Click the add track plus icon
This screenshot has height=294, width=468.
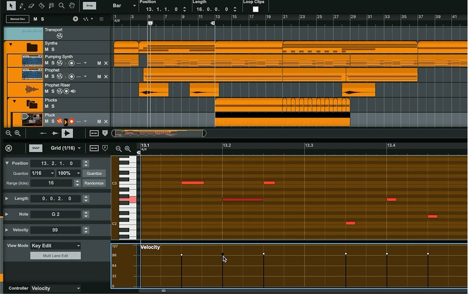(x=76, y=19)
